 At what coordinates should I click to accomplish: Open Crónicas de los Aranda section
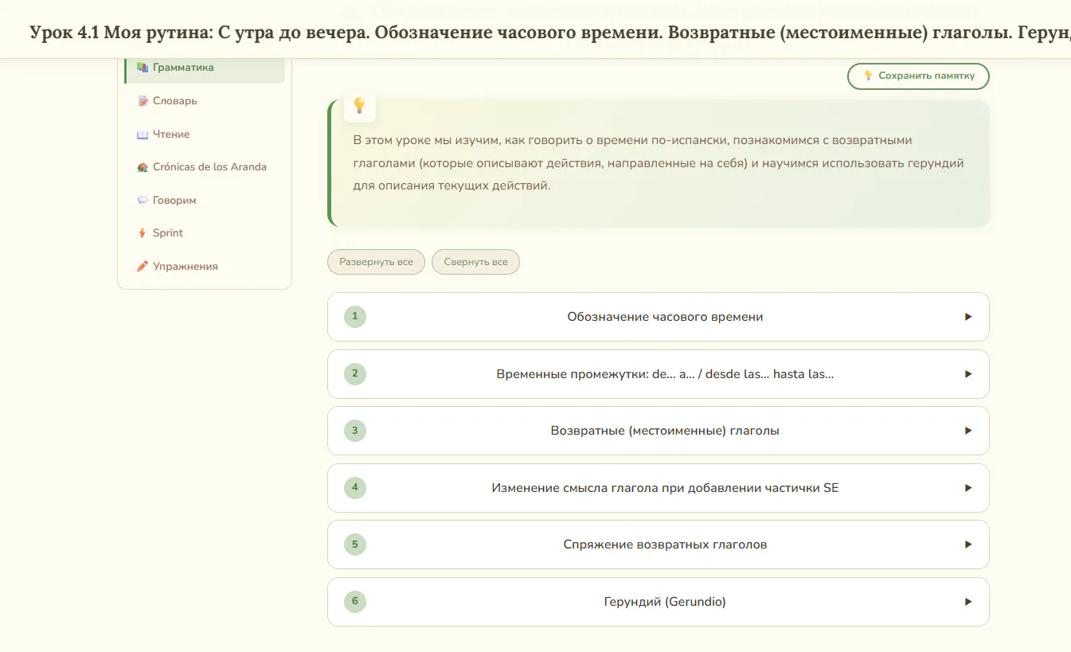coord(205,167)
